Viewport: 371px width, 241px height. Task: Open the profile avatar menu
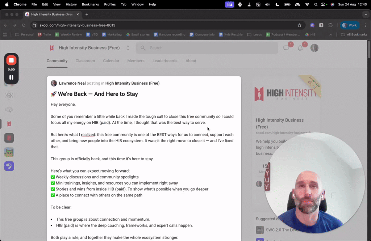[314, 48]
